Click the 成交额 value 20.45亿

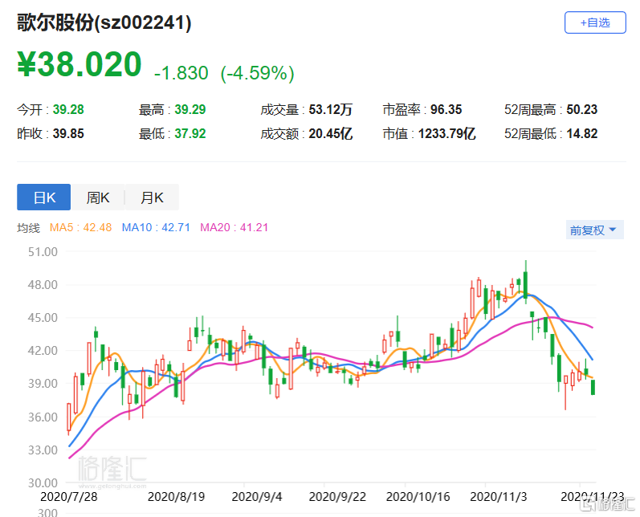coord(330,133)
